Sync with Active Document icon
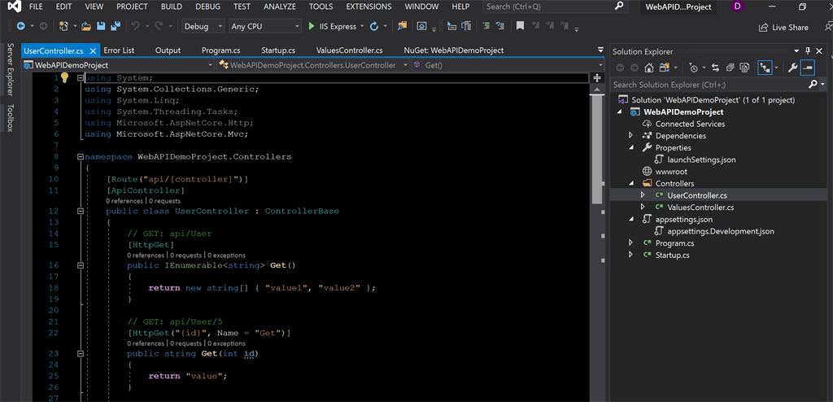The image size is (833, 402). pyautogui.click(x=715, y=68)
